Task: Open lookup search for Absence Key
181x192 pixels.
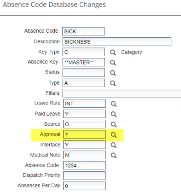Action: click(113, 63)
